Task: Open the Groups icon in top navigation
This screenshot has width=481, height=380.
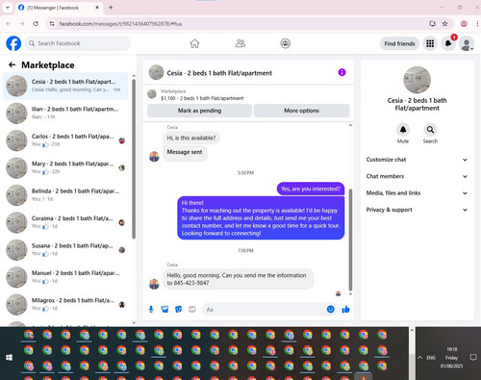Action: pos(286,43)
